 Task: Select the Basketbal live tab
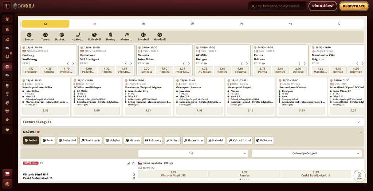pos(67,140)
